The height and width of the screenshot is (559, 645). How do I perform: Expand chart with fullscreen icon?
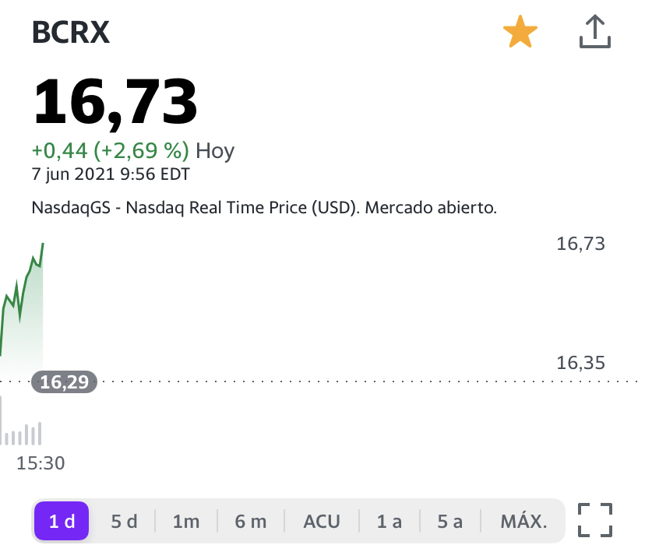pyautogui.click(x=595, y=520)
